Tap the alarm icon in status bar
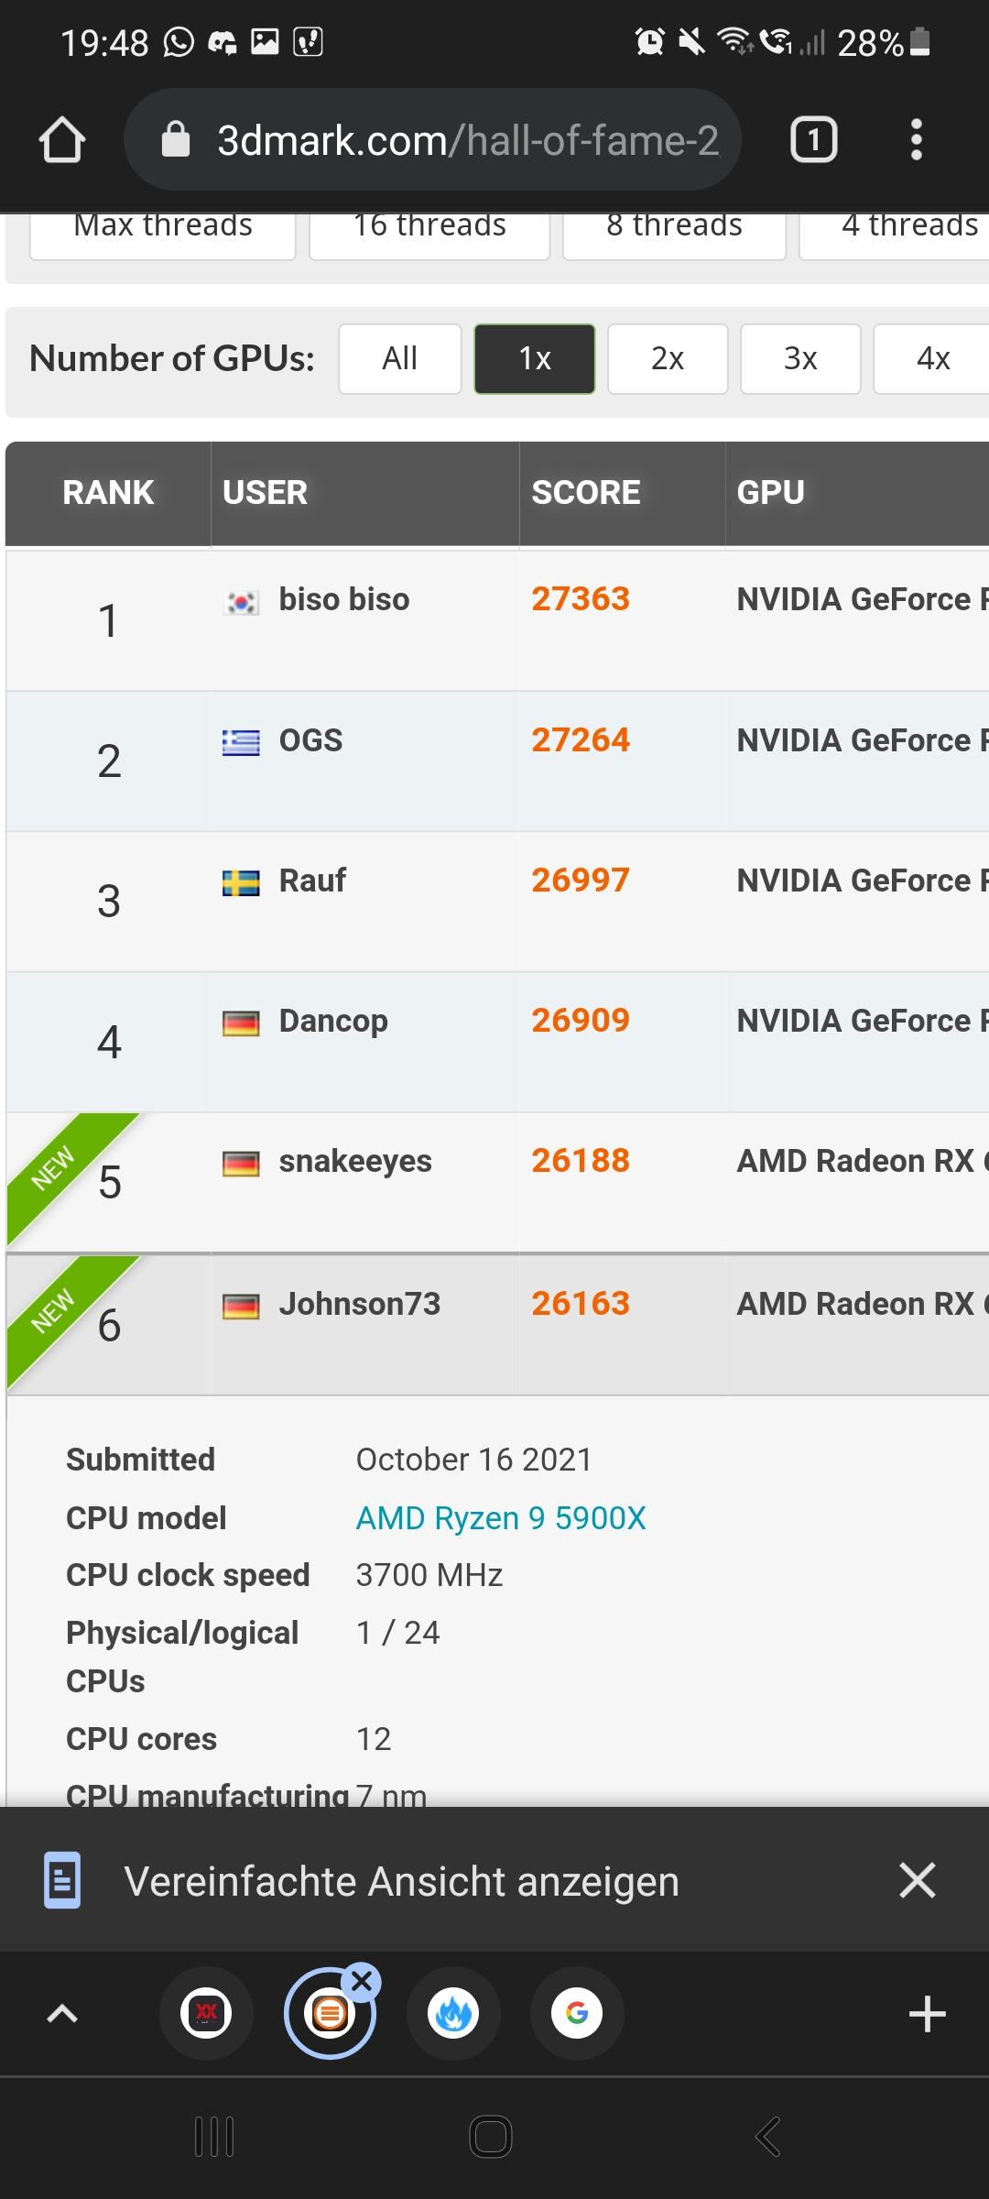 (x=649, y=41)
